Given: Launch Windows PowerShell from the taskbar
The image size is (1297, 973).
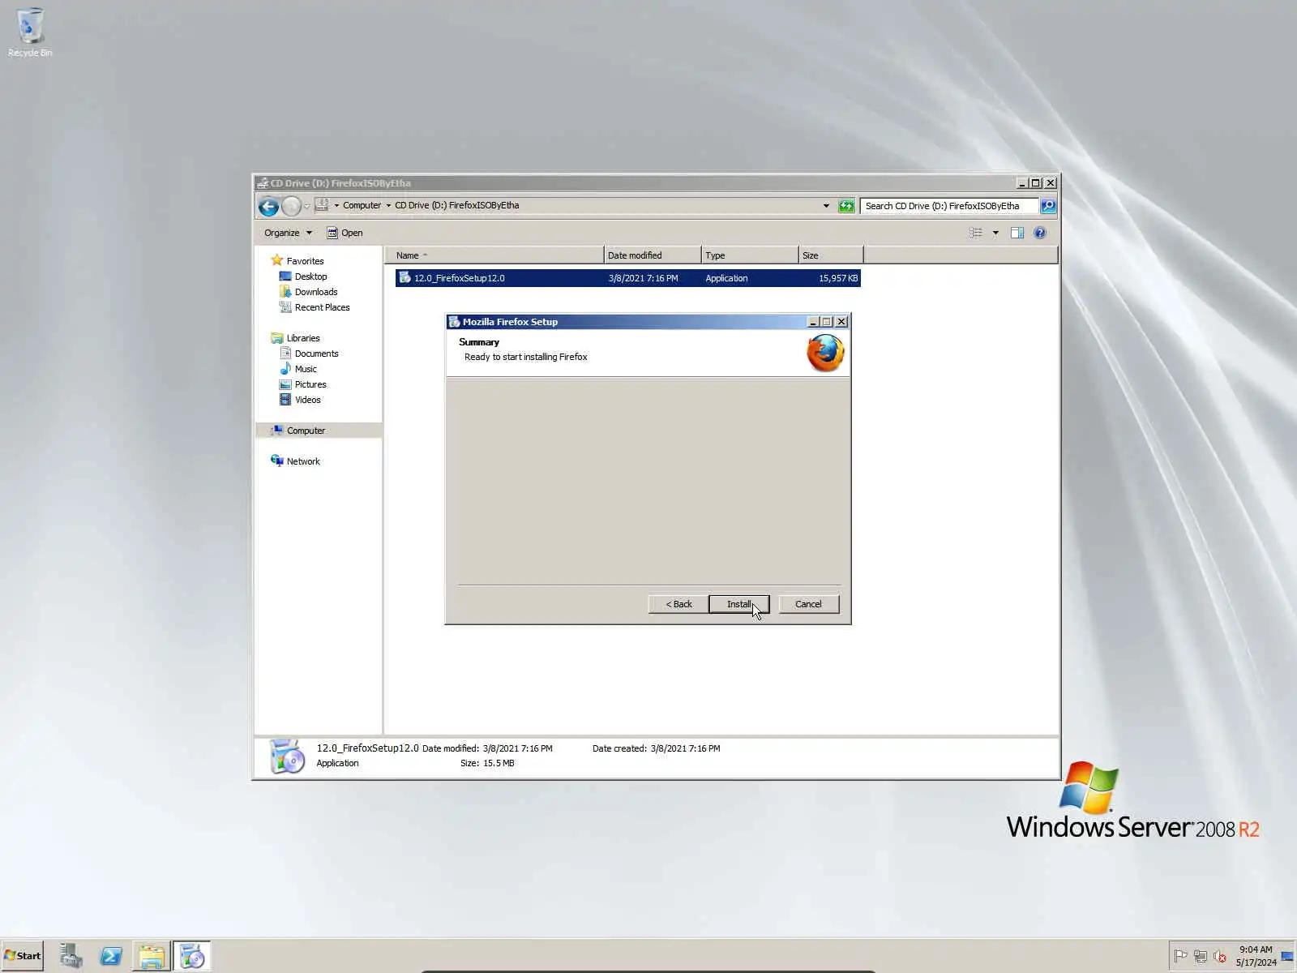Looking at the screenshot, I should [111, 956].
